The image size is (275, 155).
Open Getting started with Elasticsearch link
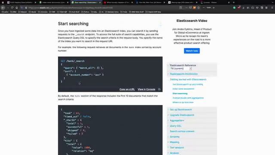coord(188,79)
